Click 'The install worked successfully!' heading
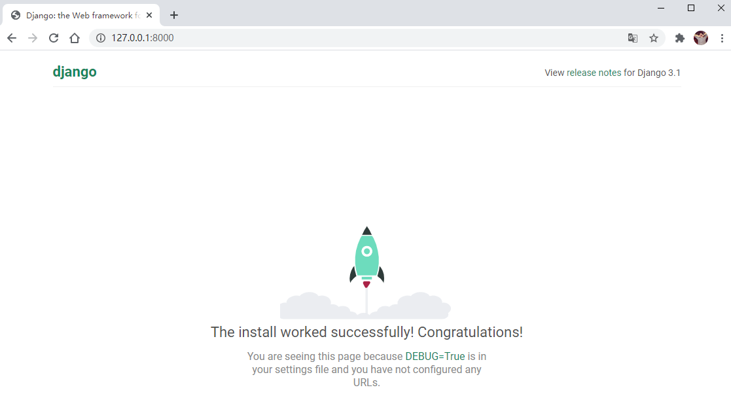 (366, 332)
